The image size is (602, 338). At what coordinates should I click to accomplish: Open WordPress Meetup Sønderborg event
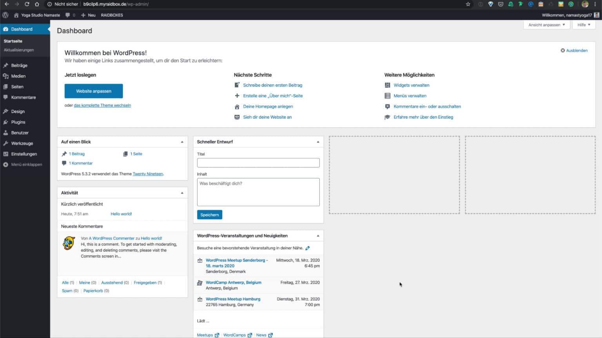coord(237,263)
